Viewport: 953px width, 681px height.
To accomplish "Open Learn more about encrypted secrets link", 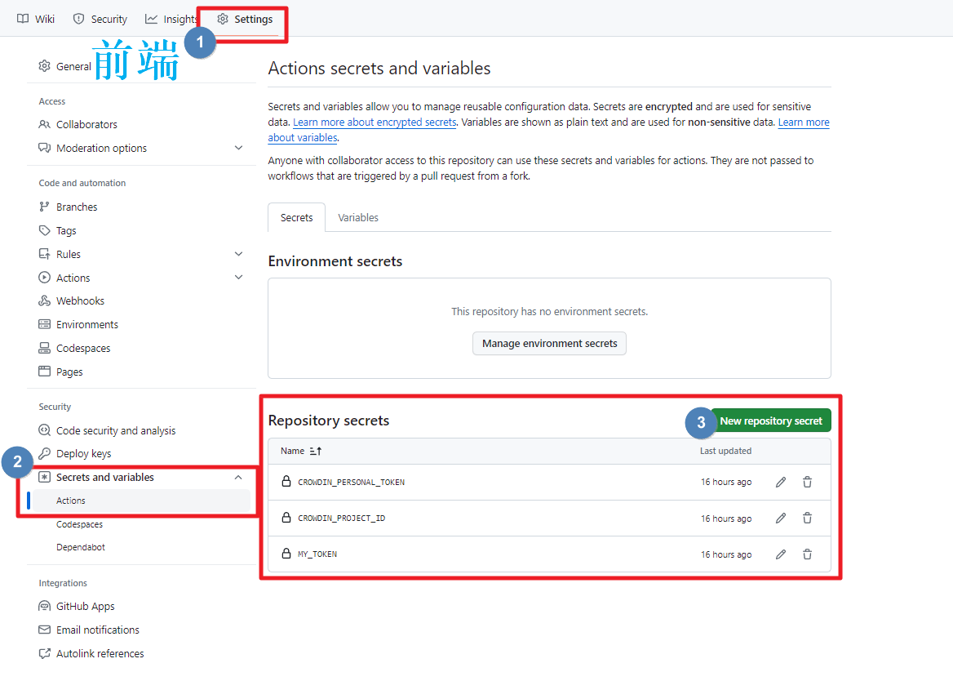I will [x=375, y=122].
